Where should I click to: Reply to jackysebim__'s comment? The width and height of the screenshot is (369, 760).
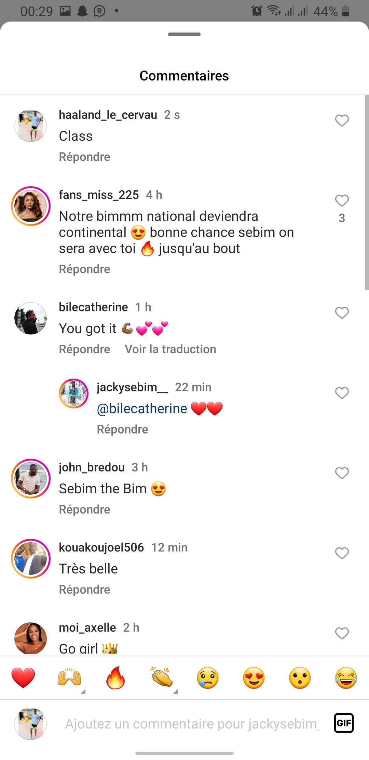coord(122,429)
